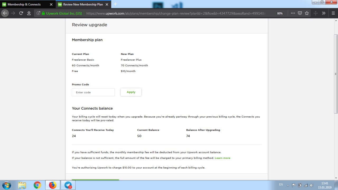Select Review New Membership Plan tab
Image resolution: width=338 pixels, height=190 pixels.
[83, 4]
